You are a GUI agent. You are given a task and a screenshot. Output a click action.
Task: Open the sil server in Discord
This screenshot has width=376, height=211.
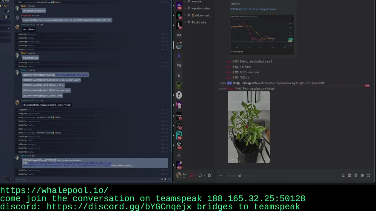tap(179, 155)
